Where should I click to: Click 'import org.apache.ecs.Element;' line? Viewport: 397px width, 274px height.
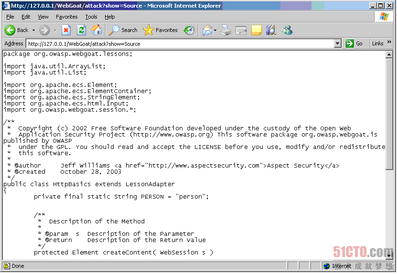click(60, 85)
